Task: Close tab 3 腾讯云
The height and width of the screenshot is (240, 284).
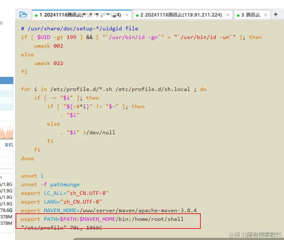Action: 266,15
